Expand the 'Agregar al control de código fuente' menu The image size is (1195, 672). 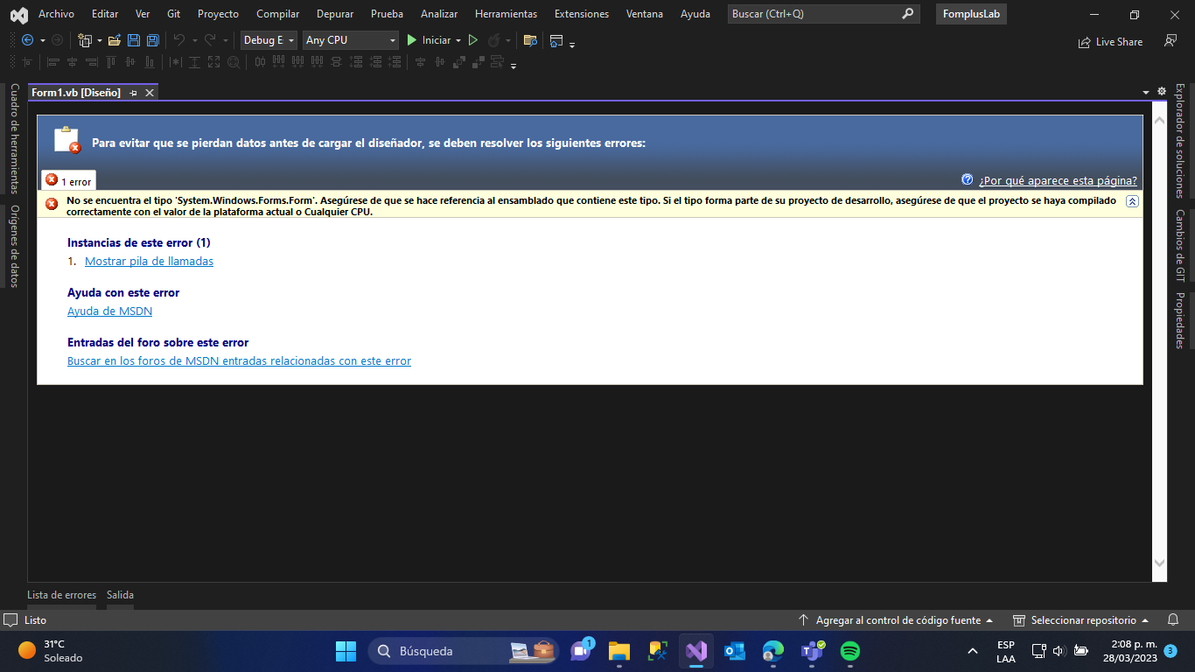tap(897, 619)
